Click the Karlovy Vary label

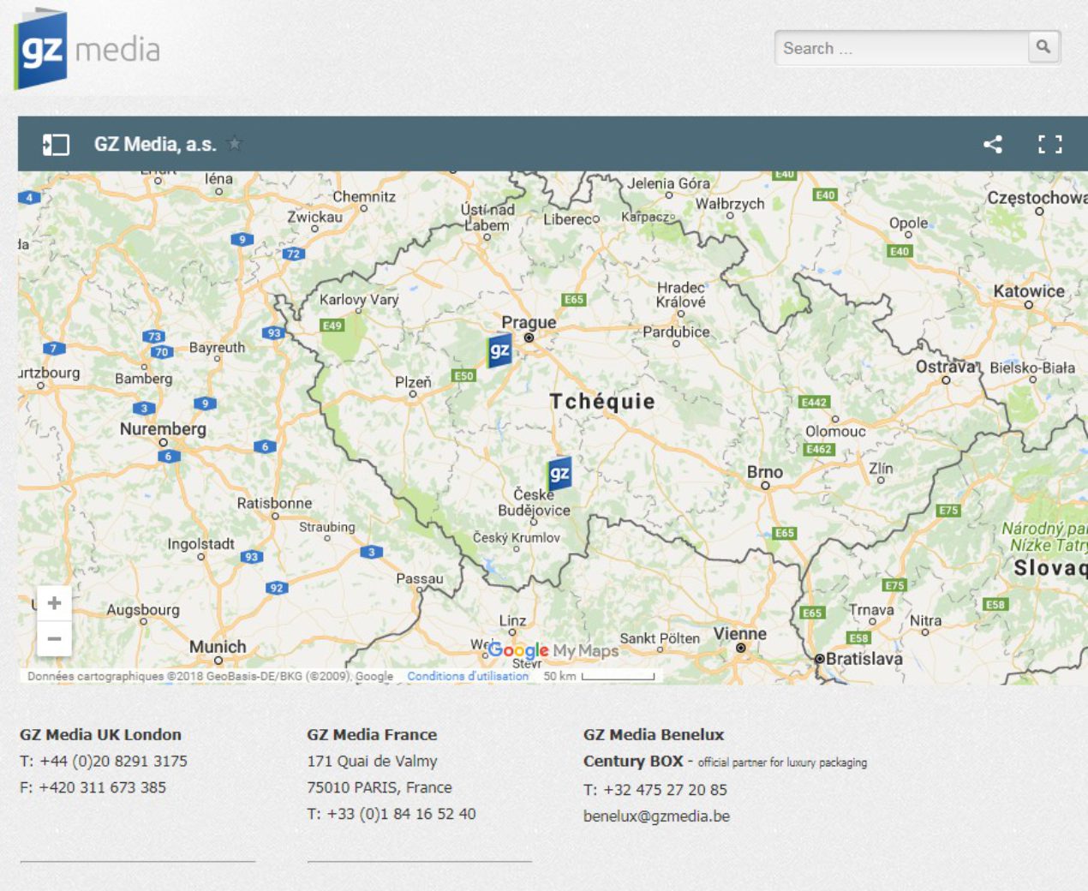tap(359, 300)
